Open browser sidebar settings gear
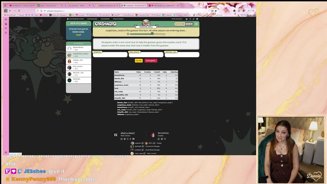The image size is (327, 184). click(6, 153)
